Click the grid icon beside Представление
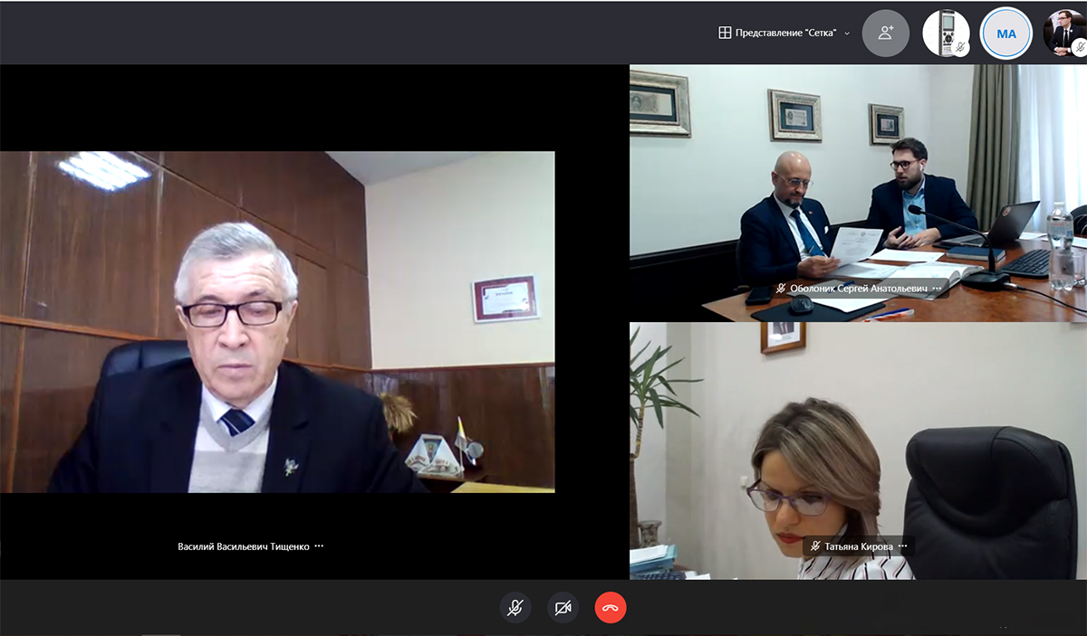 point(725,33)
